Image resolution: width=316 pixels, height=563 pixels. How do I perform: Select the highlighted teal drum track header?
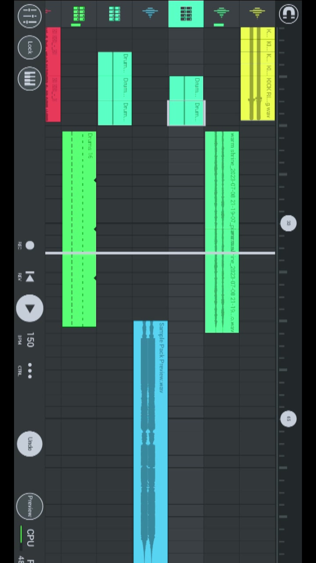pyautogui.click(x=186, y=14)
